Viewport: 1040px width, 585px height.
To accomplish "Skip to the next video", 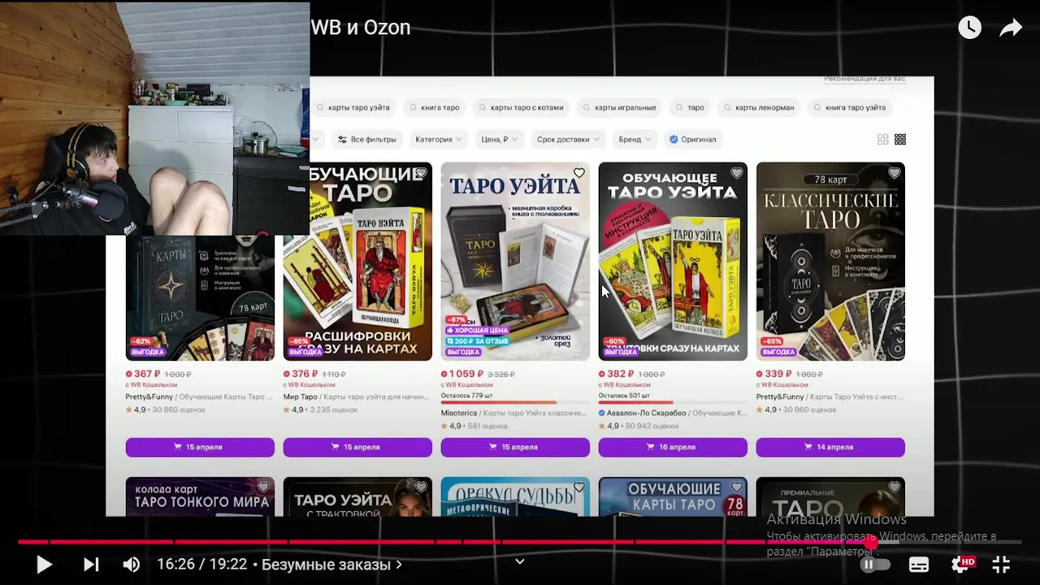I will [x=91, y=564].
